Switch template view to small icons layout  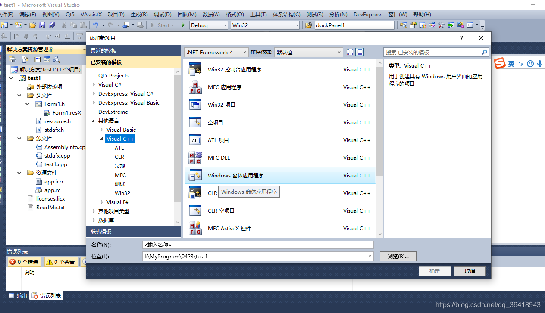point(350,52)
